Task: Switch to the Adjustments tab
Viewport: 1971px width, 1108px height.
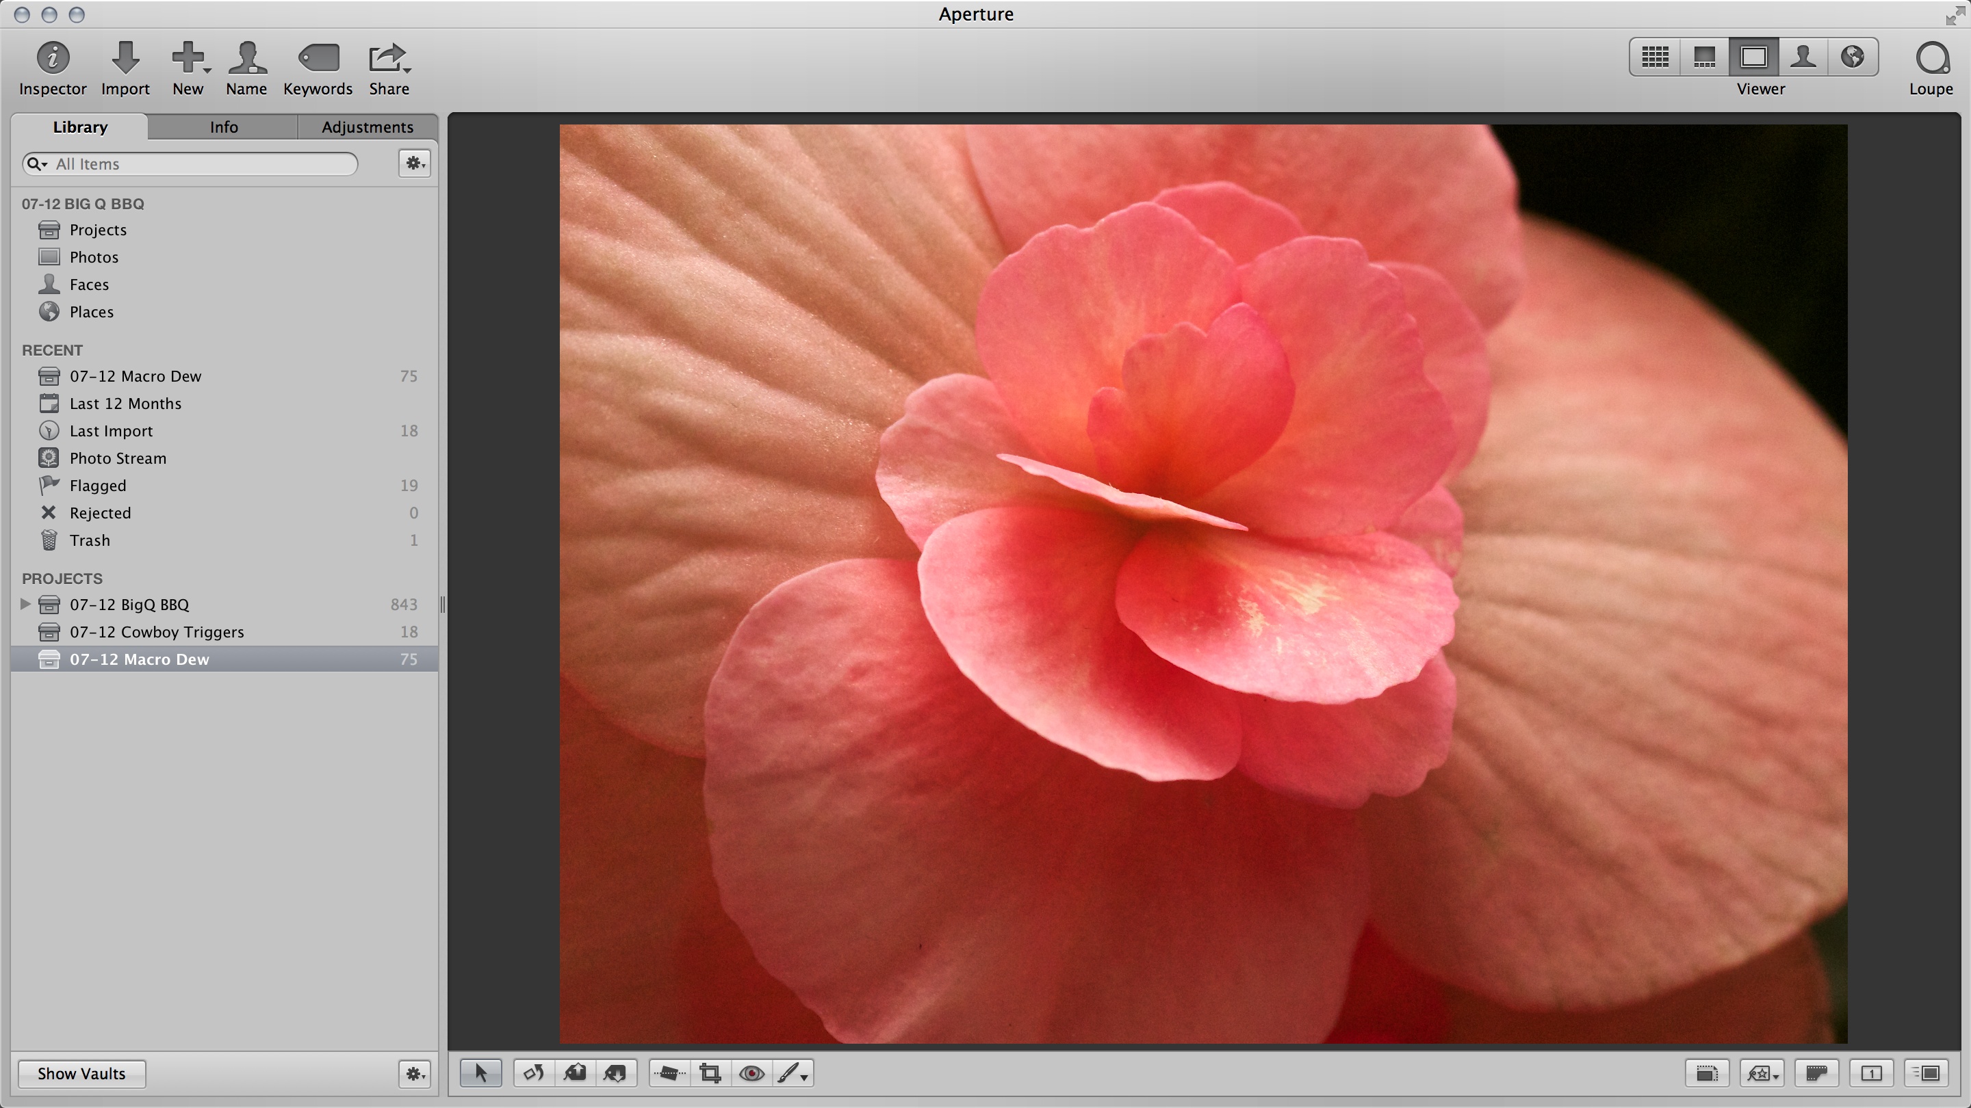Action: tap(367, 127)
